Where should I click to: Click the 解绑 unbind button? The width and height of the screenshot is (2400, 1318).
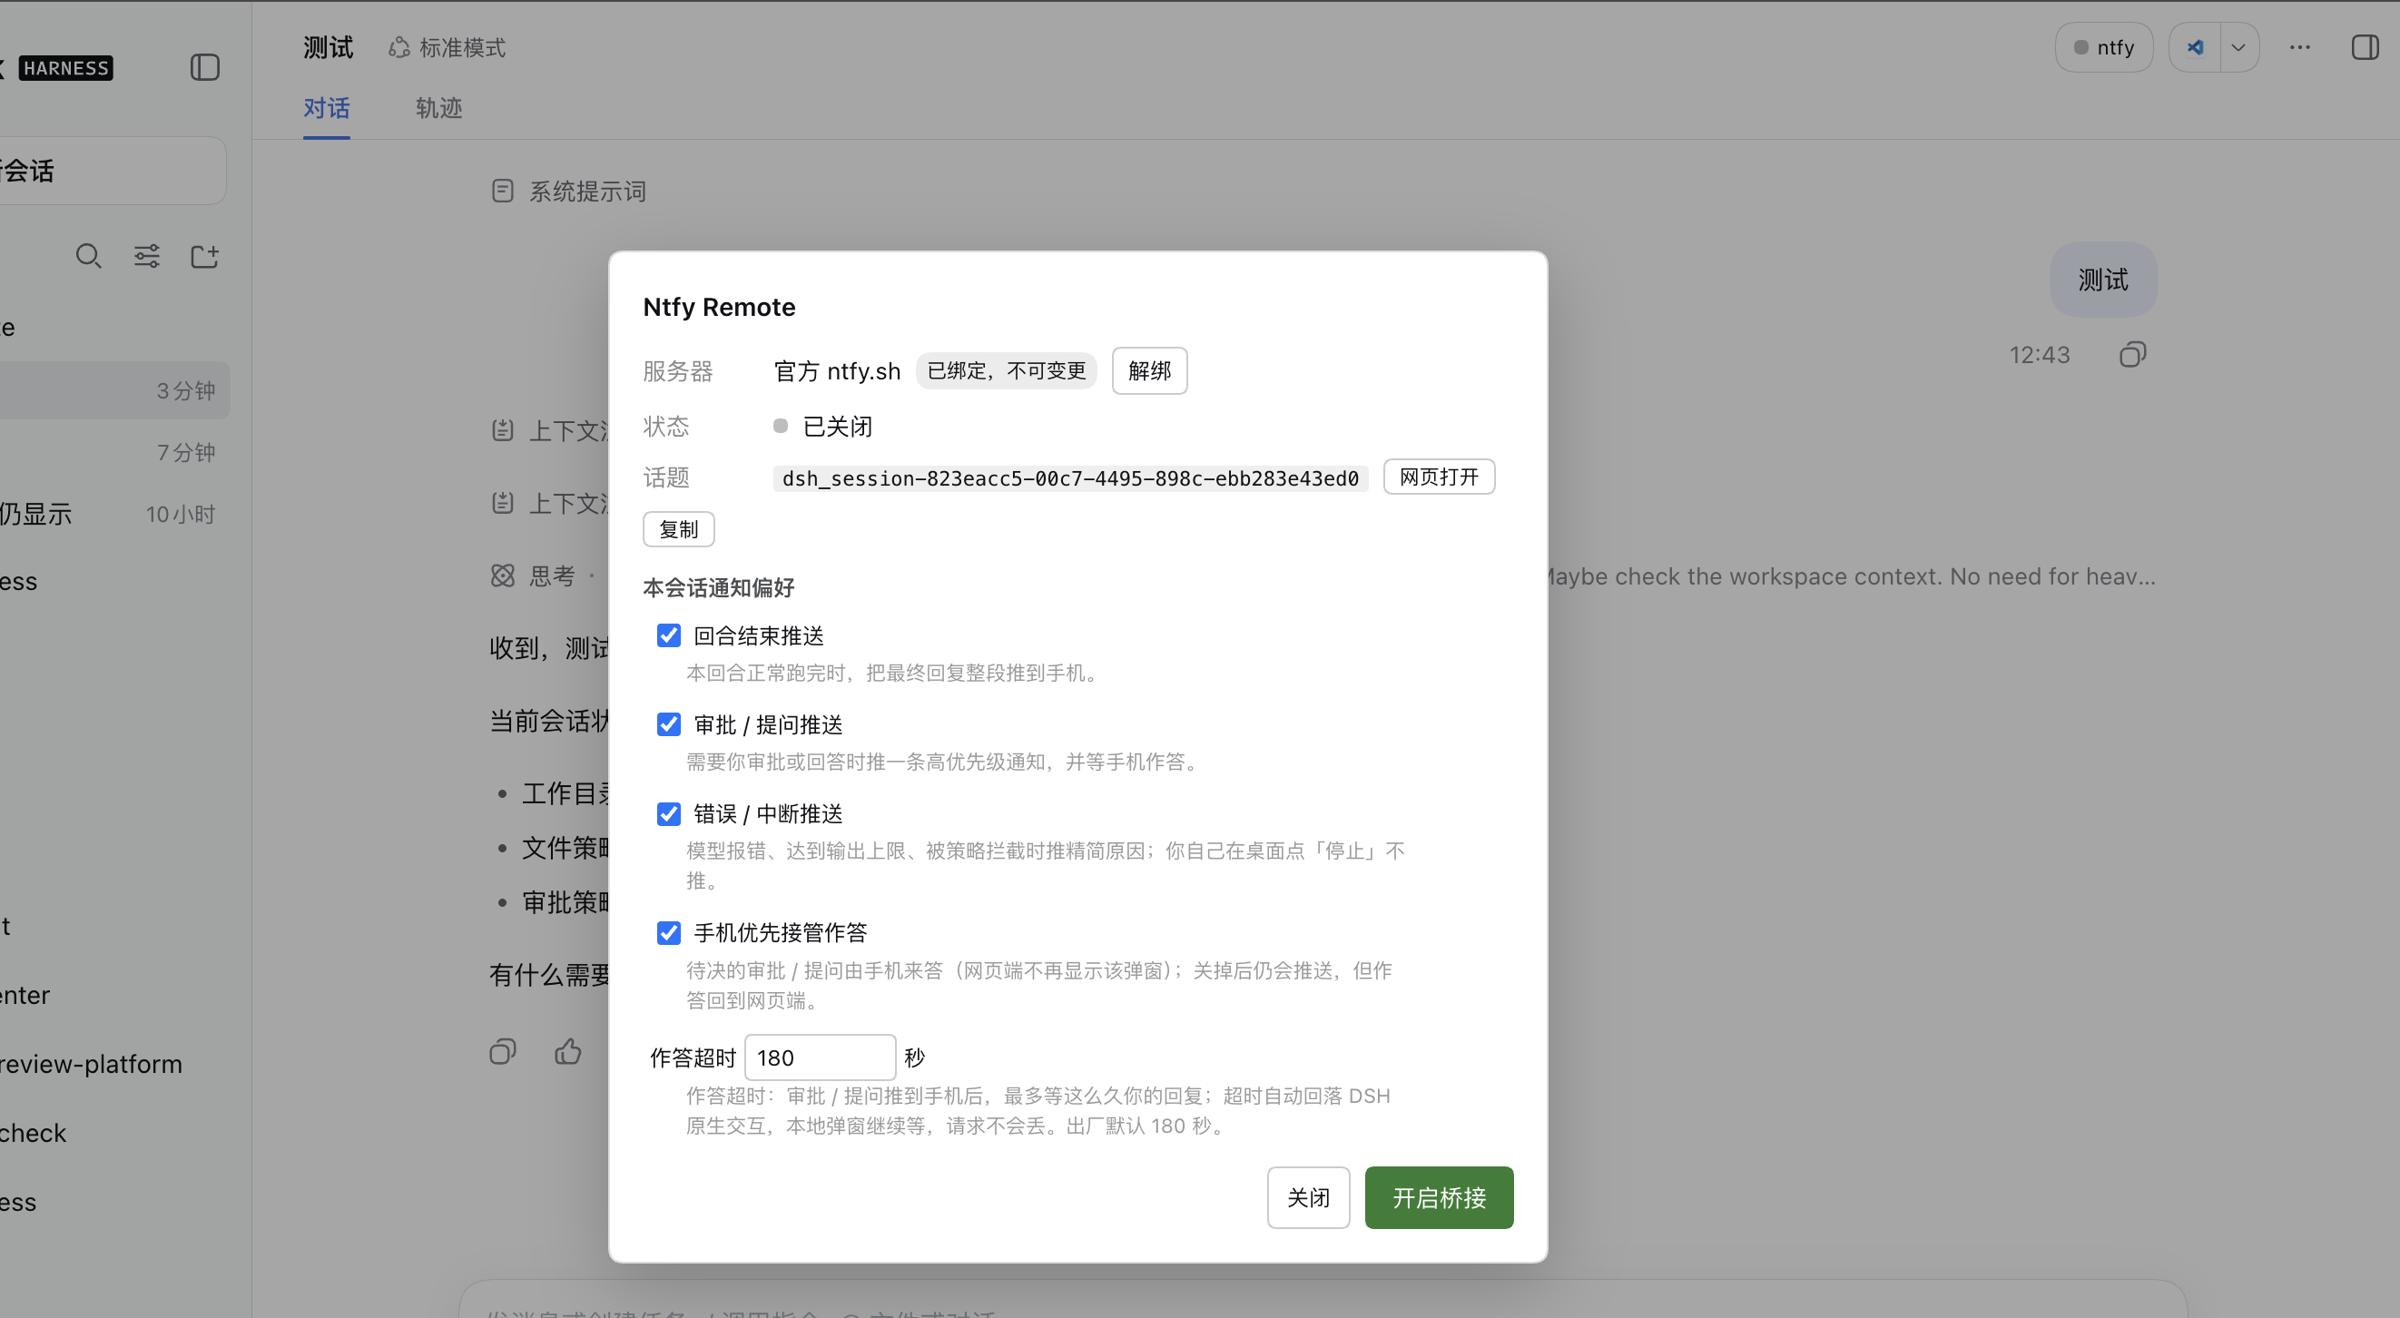(1149, 370)
